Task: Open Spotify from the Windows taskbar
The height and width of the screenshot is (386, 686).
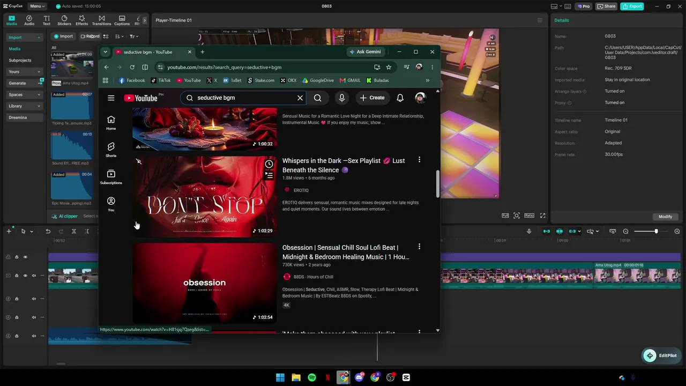Action: point(312,377)
